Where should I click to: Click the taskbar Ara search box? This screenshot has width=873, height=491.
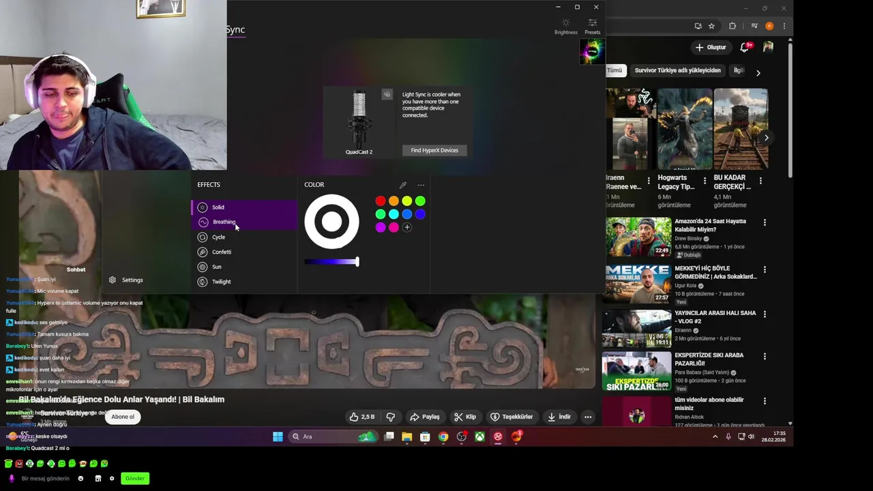pos(333,436)
